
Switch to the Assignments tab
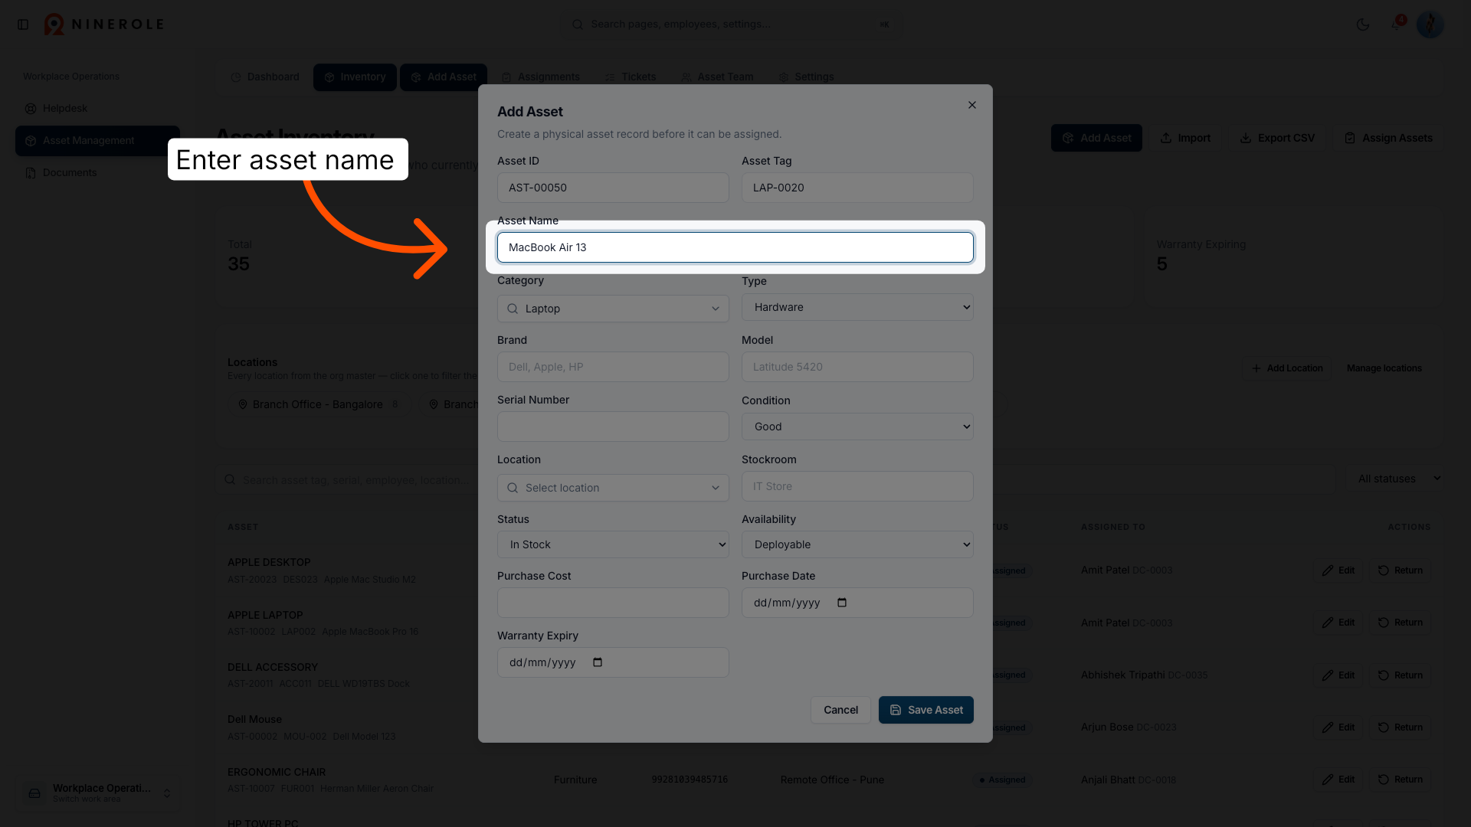541,77
